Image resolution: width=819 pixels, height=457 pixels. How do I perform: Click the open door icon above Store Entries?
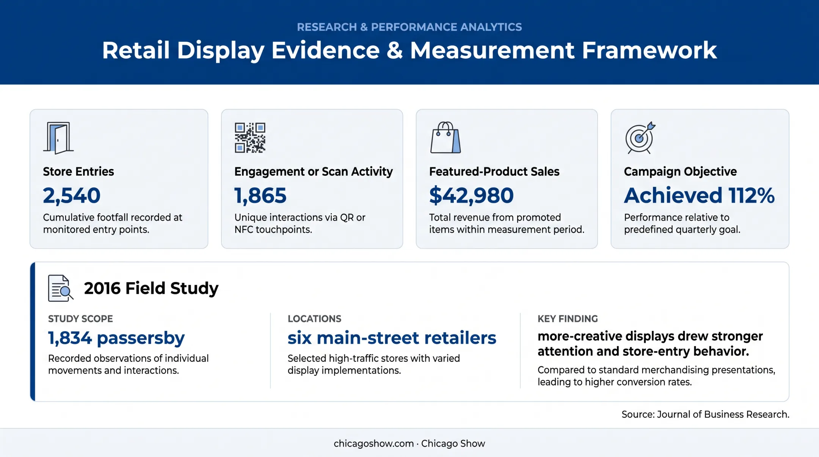(x=58, y=138)
